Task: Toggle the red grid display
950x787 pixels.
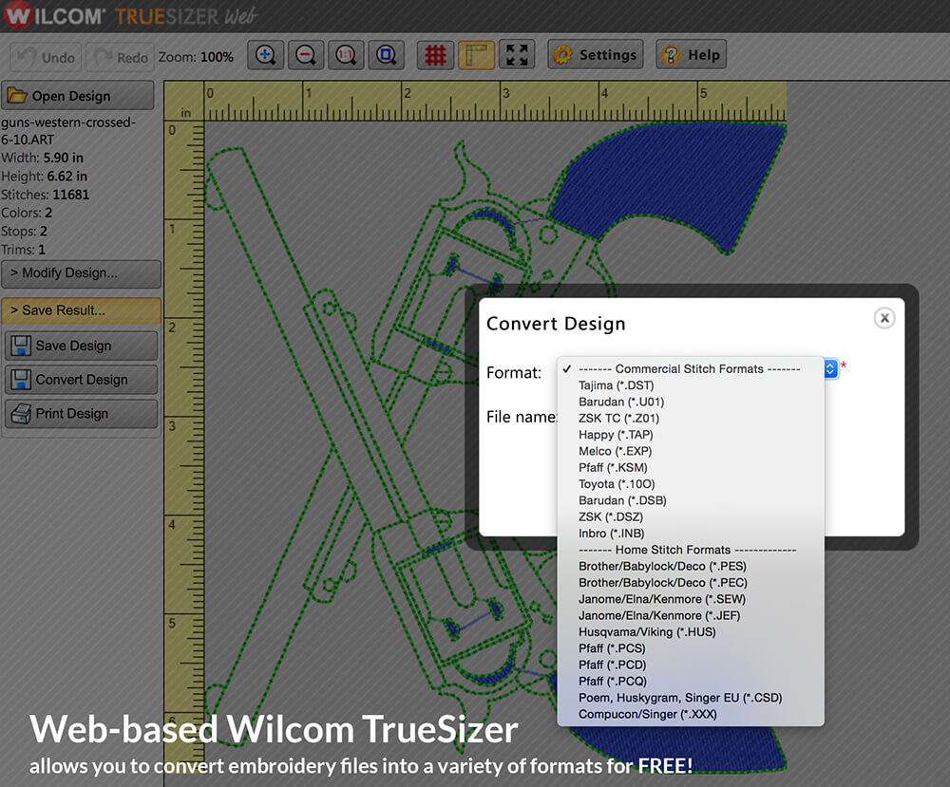Action: (436, 55)
